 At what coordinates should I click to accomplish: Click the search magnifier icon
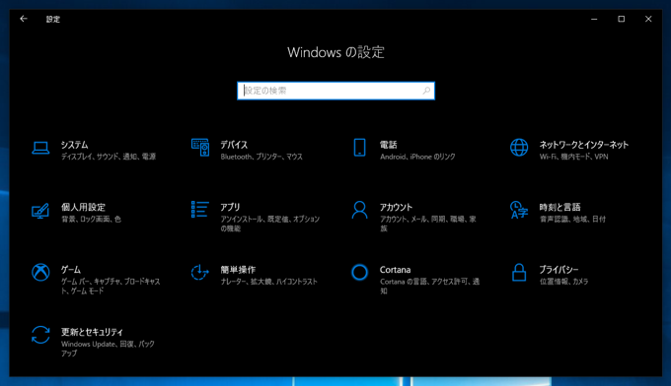click(426, 91)
